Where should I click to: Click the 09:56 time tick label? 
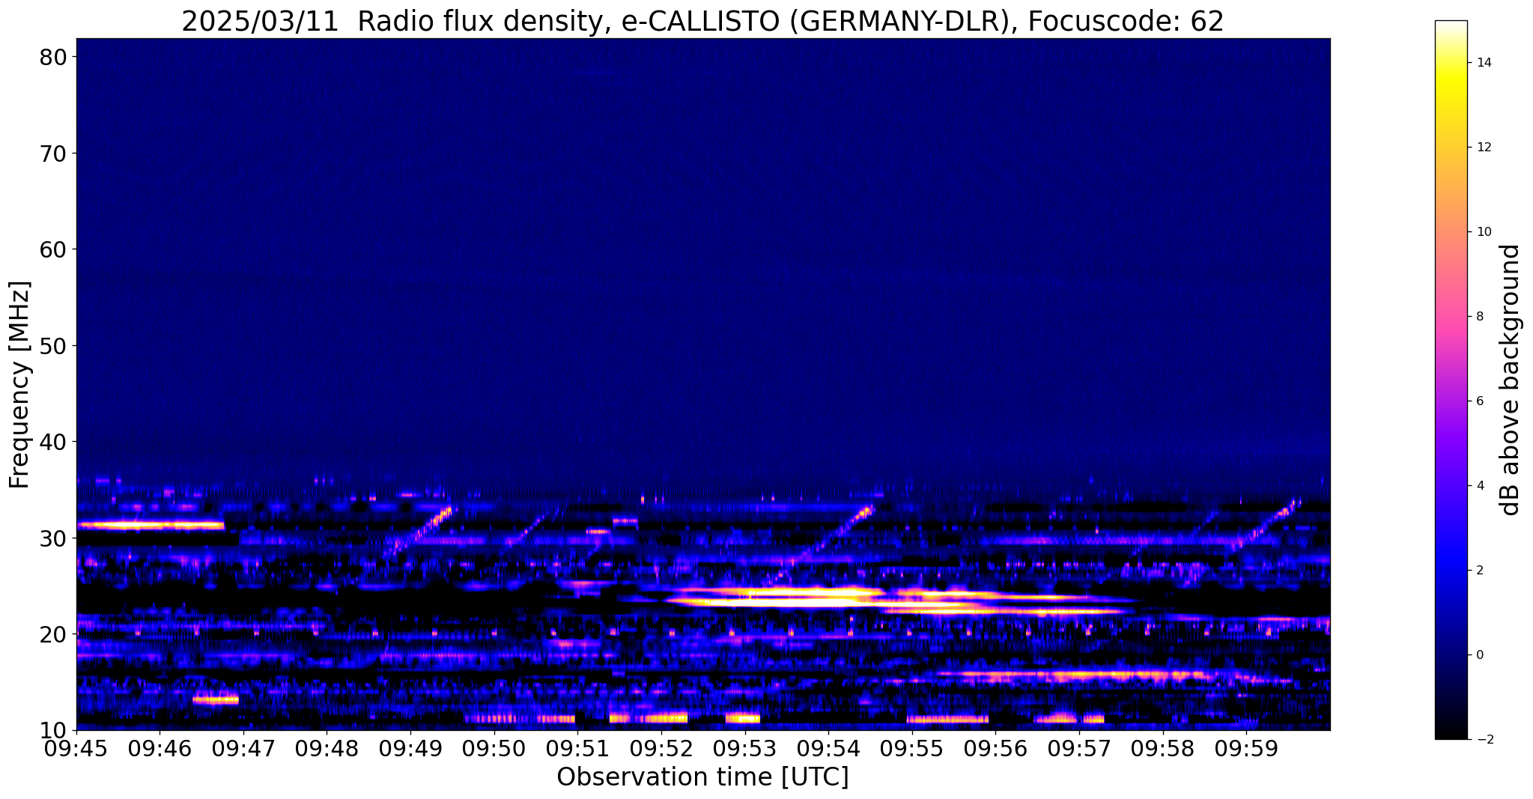(995, 748)
